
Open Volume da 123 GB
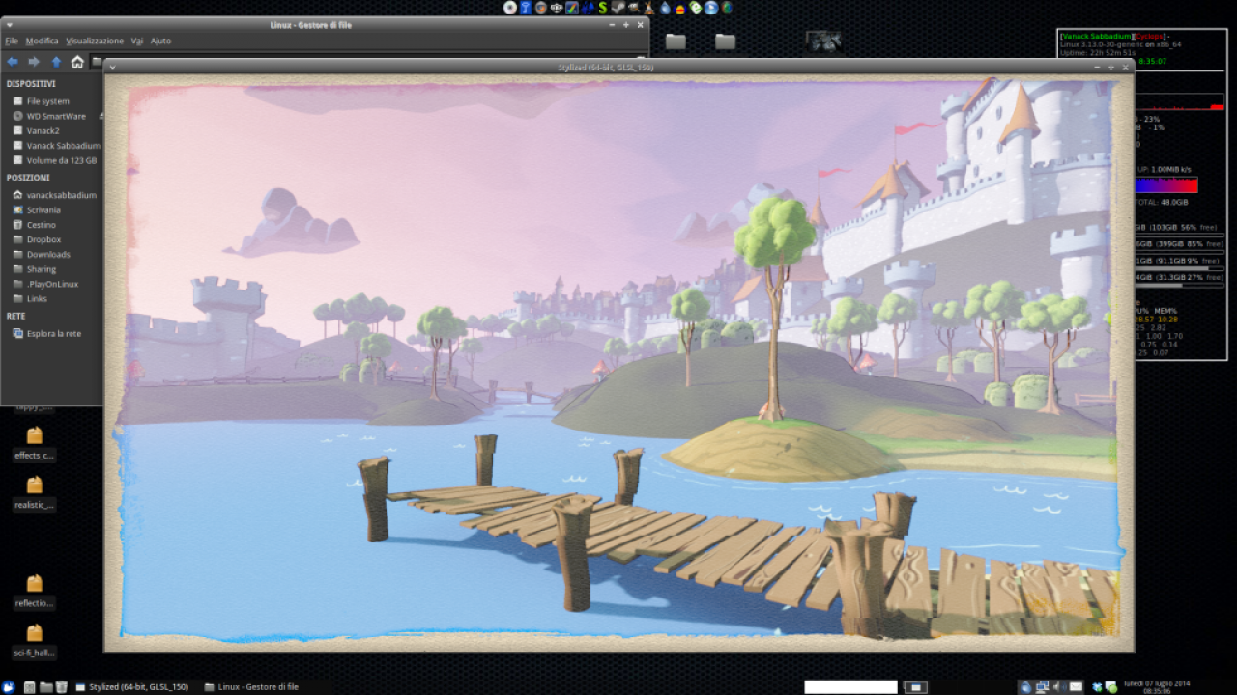pyautogui.click(x=53, y=160)
